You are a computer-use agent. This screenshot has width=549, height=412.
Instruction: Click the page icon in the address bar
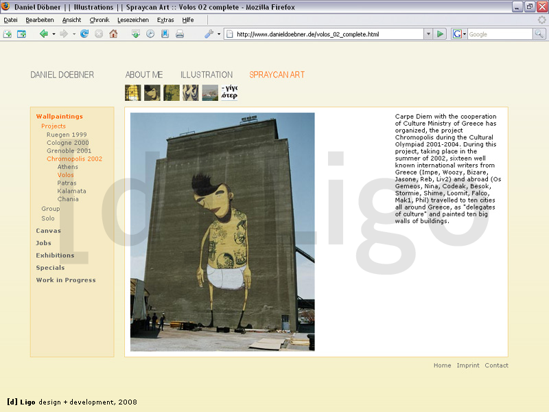coord(230,34)
